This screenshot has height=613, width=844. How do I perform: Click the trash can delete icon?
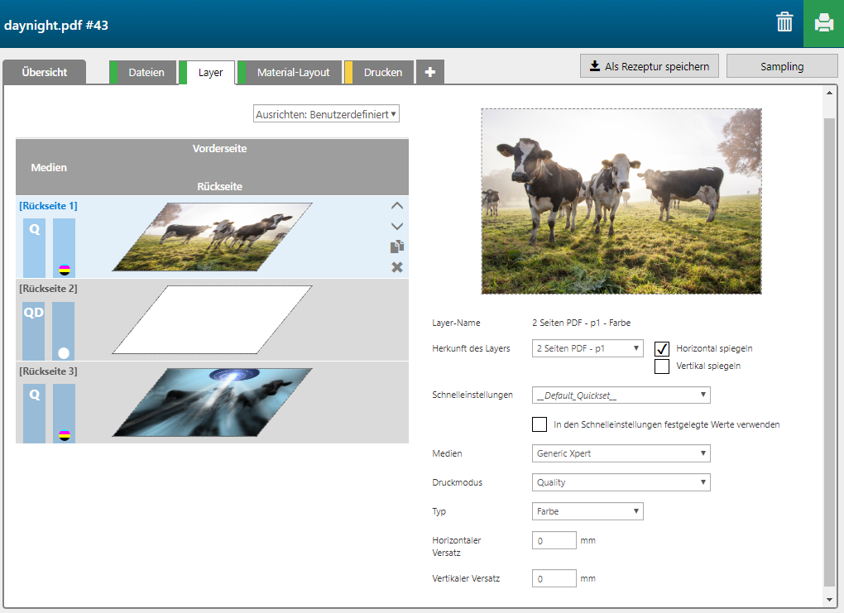784,23
